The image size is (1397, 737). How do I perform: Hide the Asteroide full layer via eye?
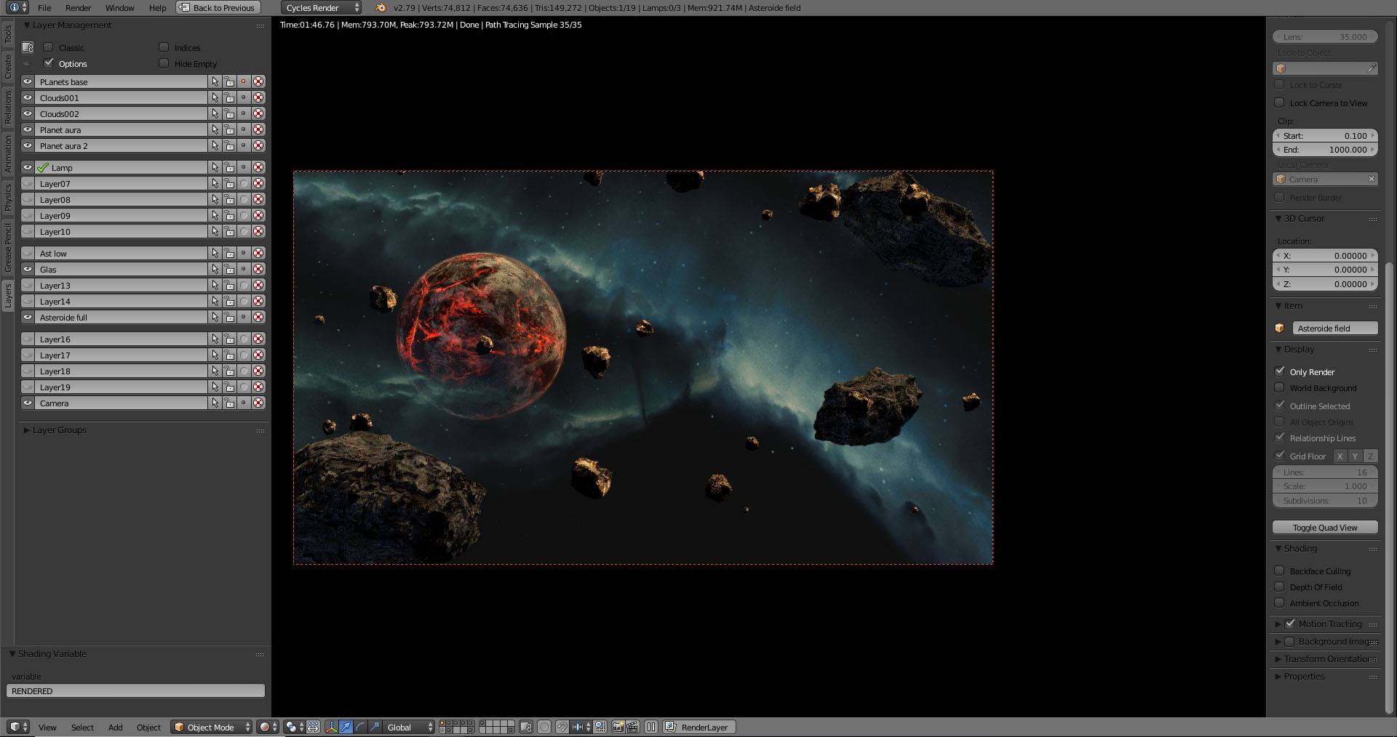(x=28, y=318)
